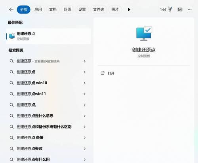Show more filter tabs with play arrow
The image size is (198, 163).
click(129, 9)
